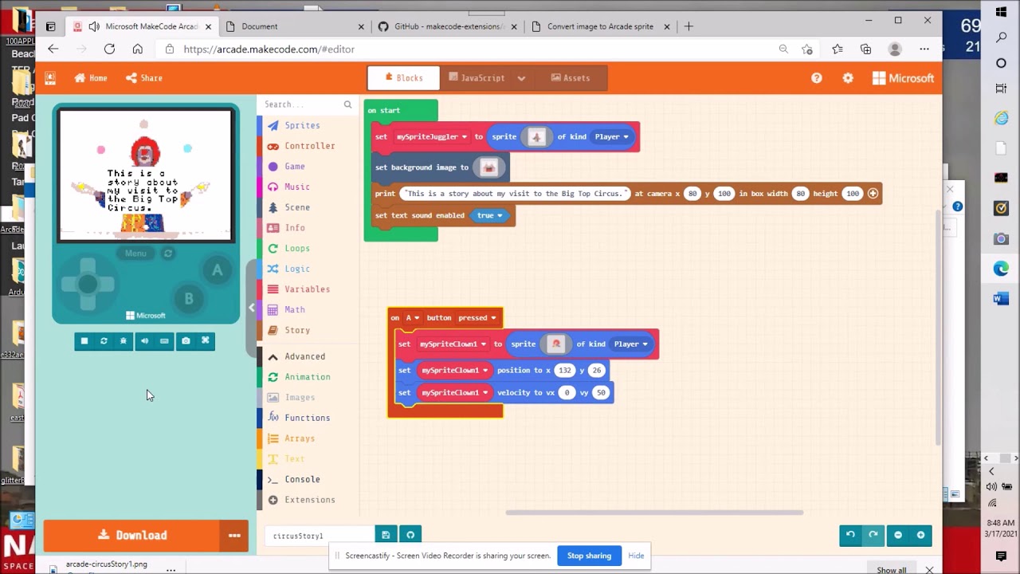The image size is (1020, 574).
Task: Open more download options ellipsis
Action: (x=234, y=536)
